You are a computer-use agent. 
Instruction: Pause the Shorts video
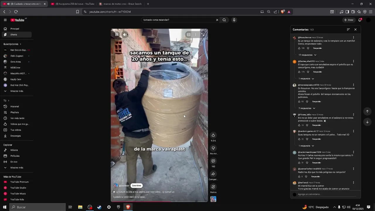point(117,35)
